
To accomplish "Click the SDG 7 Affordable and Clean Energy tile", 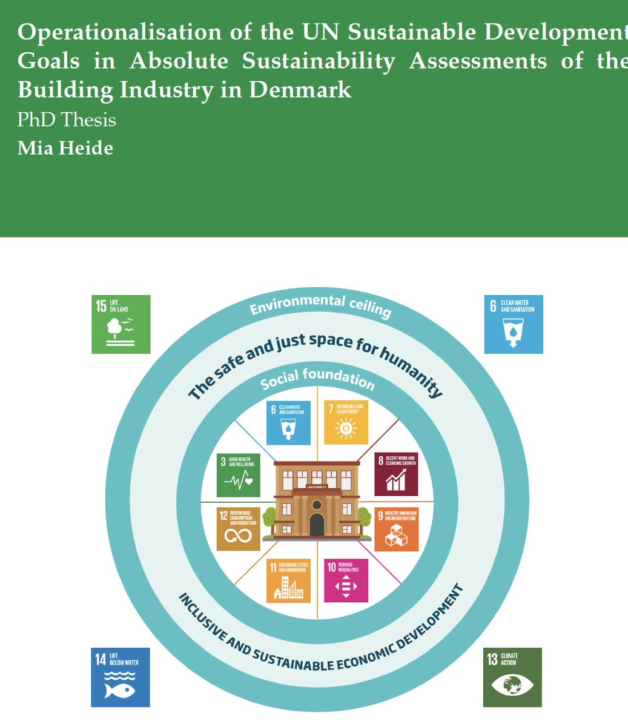I will 346,422.
